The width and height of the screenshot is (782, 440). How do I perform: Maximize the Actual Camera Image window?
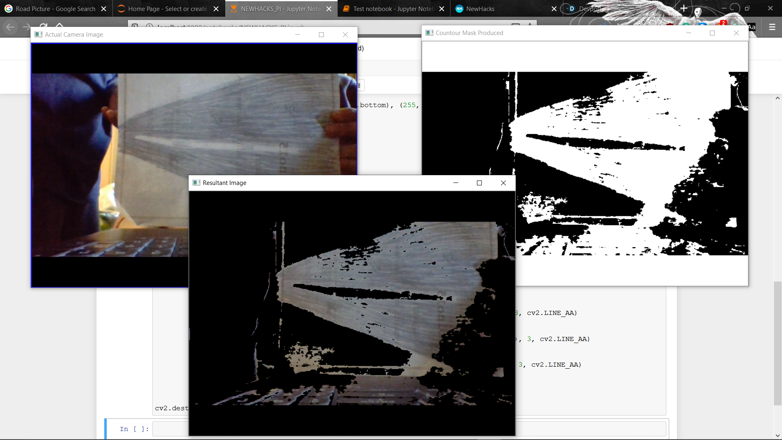pyautogui.click(x=321, y=35)
